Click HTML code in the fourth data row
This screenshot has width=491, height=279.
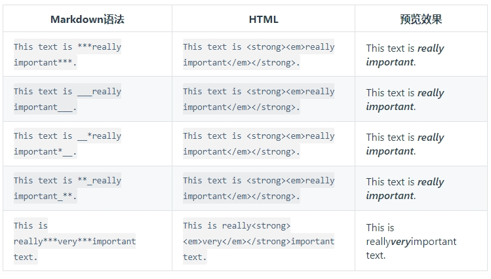point(259,189)
